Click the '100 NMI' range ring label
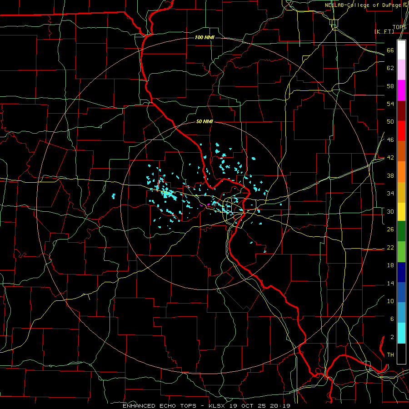409x409 pixels. point(204,38)
